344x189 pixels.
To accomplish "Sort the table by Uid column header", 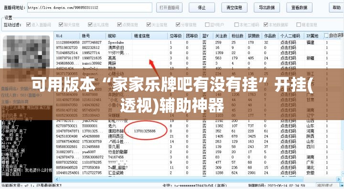I will coord(67,36).
